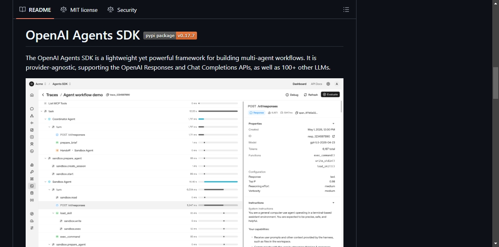Click the clock icon in demo sidebar

click(32, 151)
